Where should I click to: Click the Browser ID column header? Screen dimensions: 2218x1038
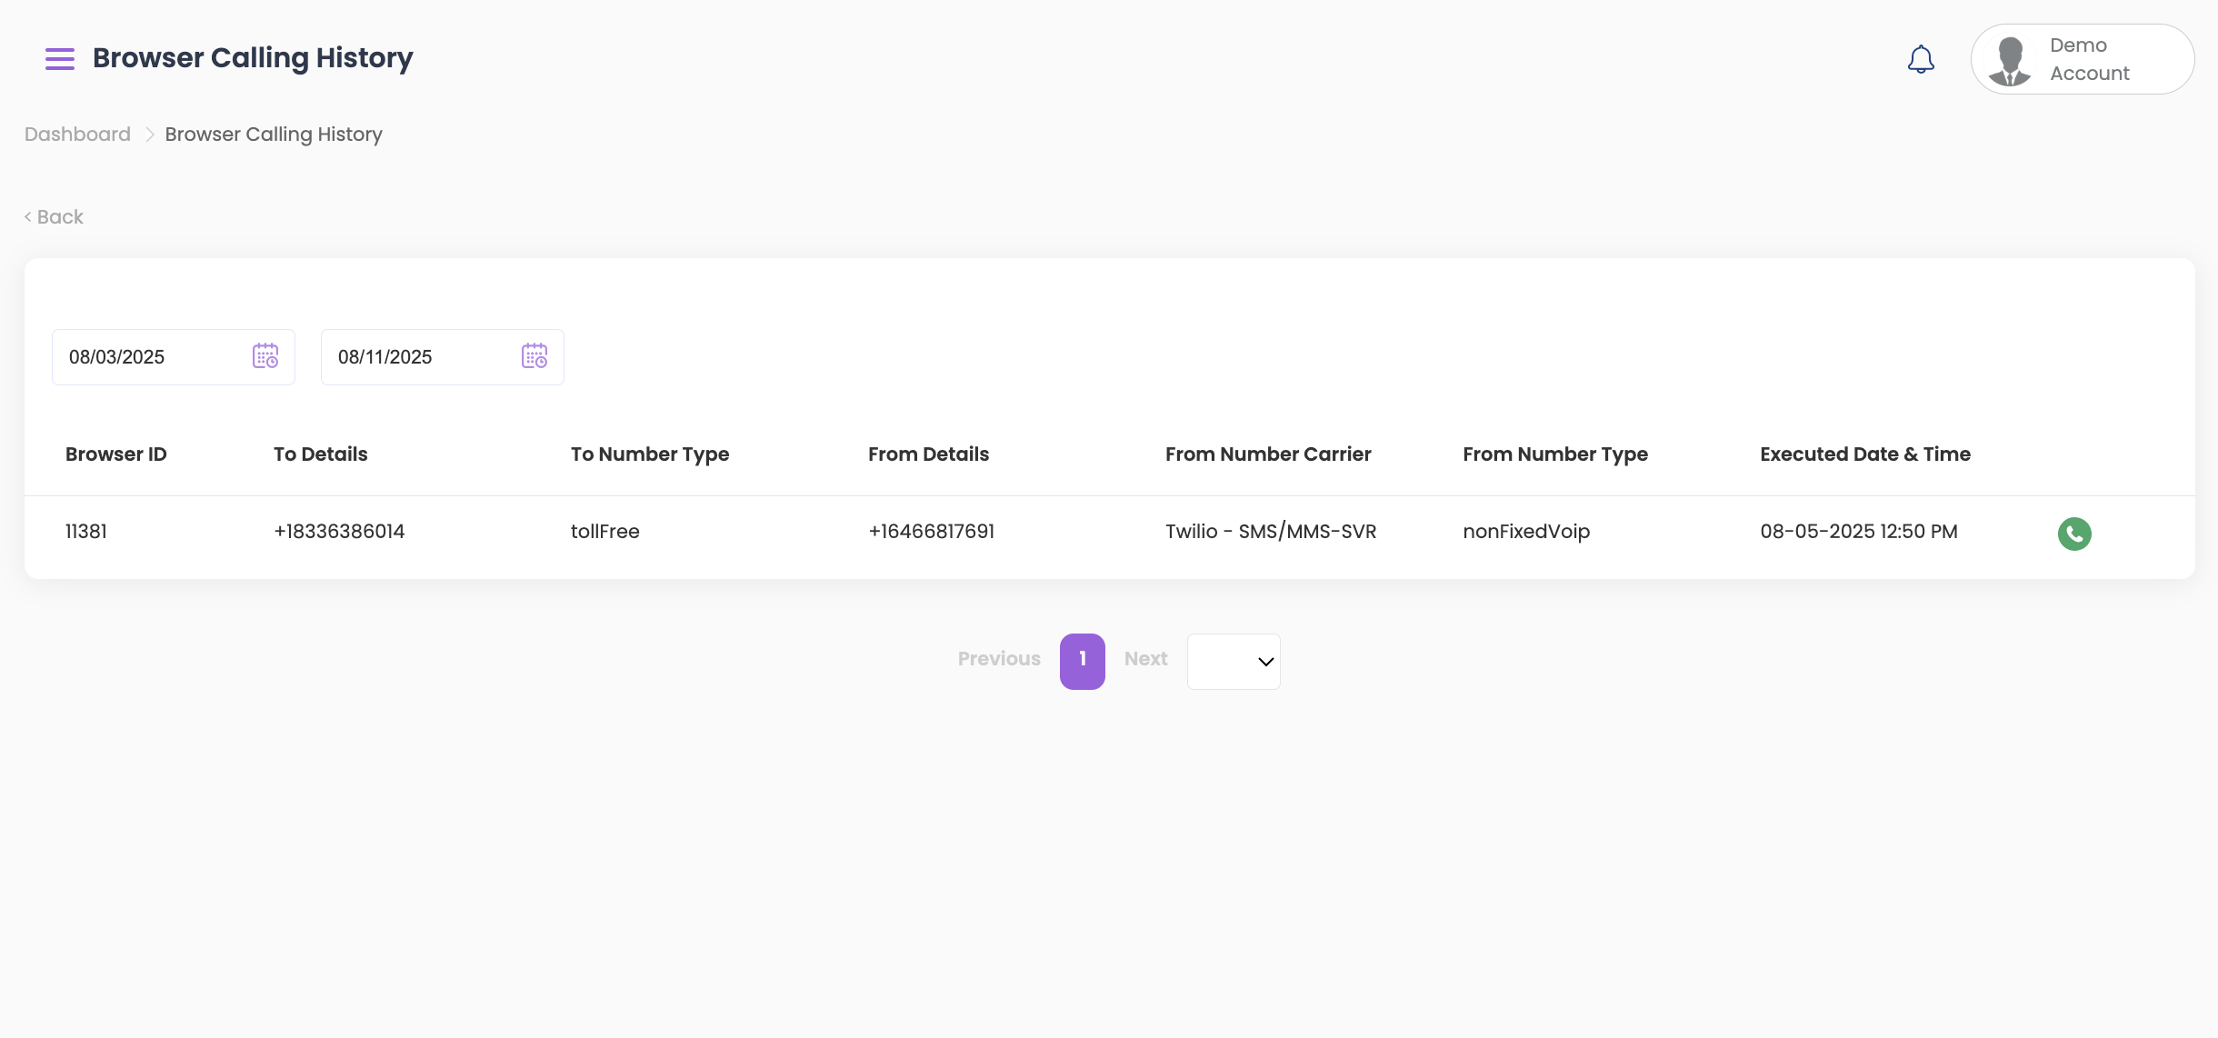(x=116, y=454)
